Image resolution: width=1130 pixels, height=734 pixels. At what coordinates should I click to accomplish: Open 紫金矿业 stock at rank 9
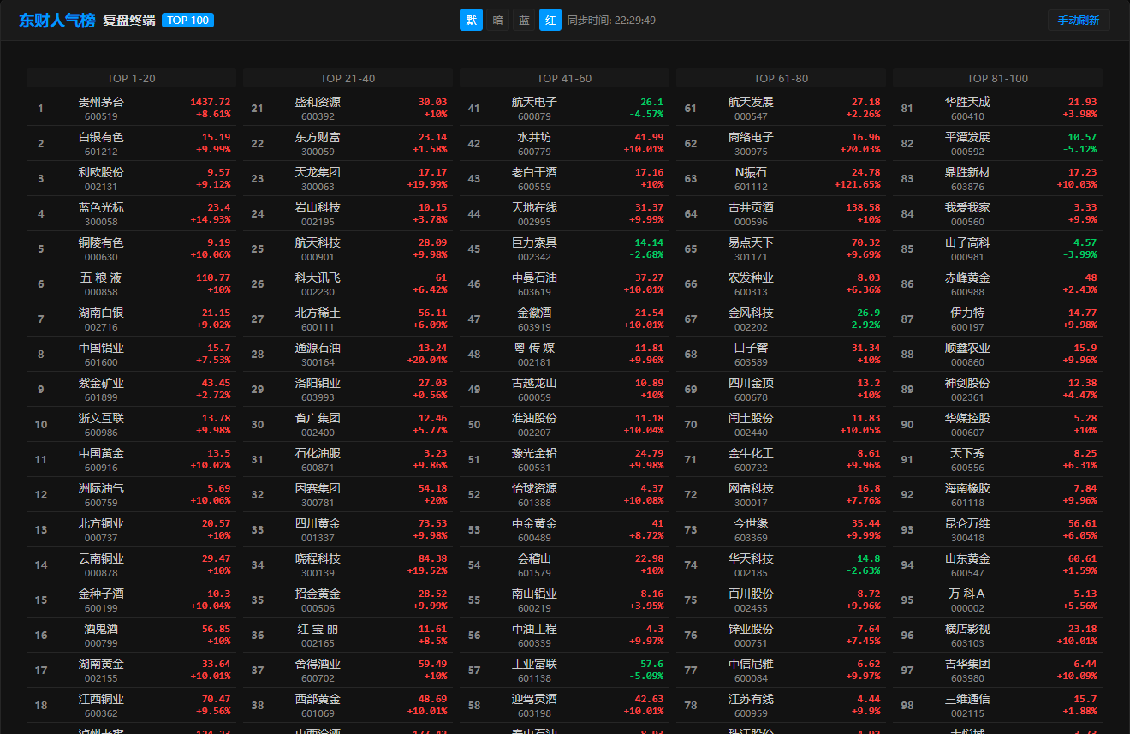point(131,389)
